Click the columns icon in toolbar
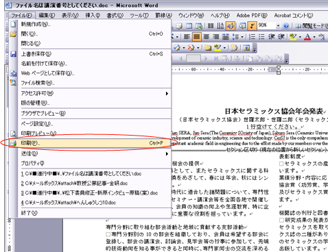 [x=211, y=26]
